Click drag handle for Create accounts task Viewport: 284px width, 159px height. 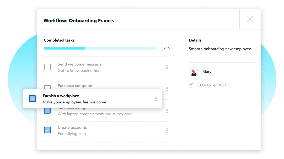(167, 131)
